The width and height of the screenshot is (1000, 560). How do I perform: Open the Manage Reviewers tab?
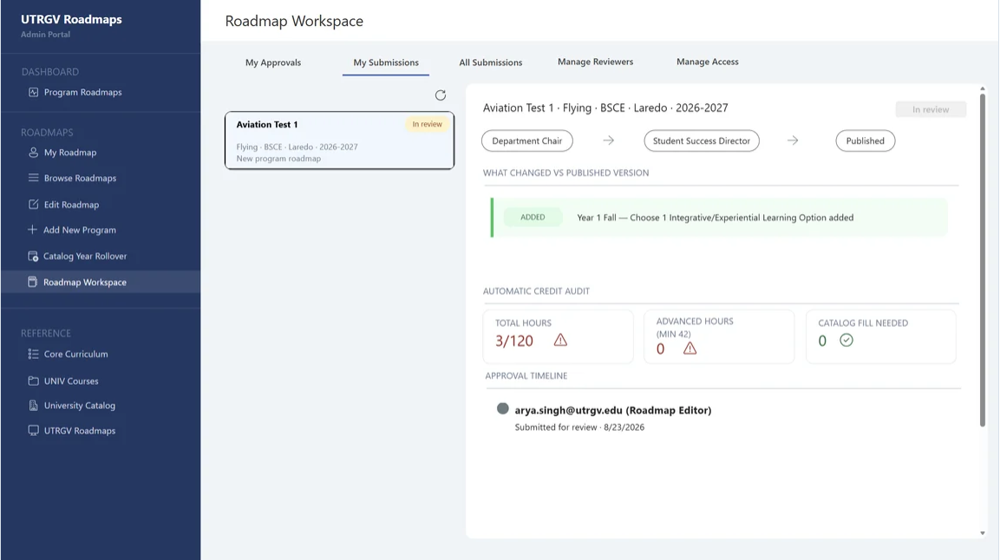(595, 62)
